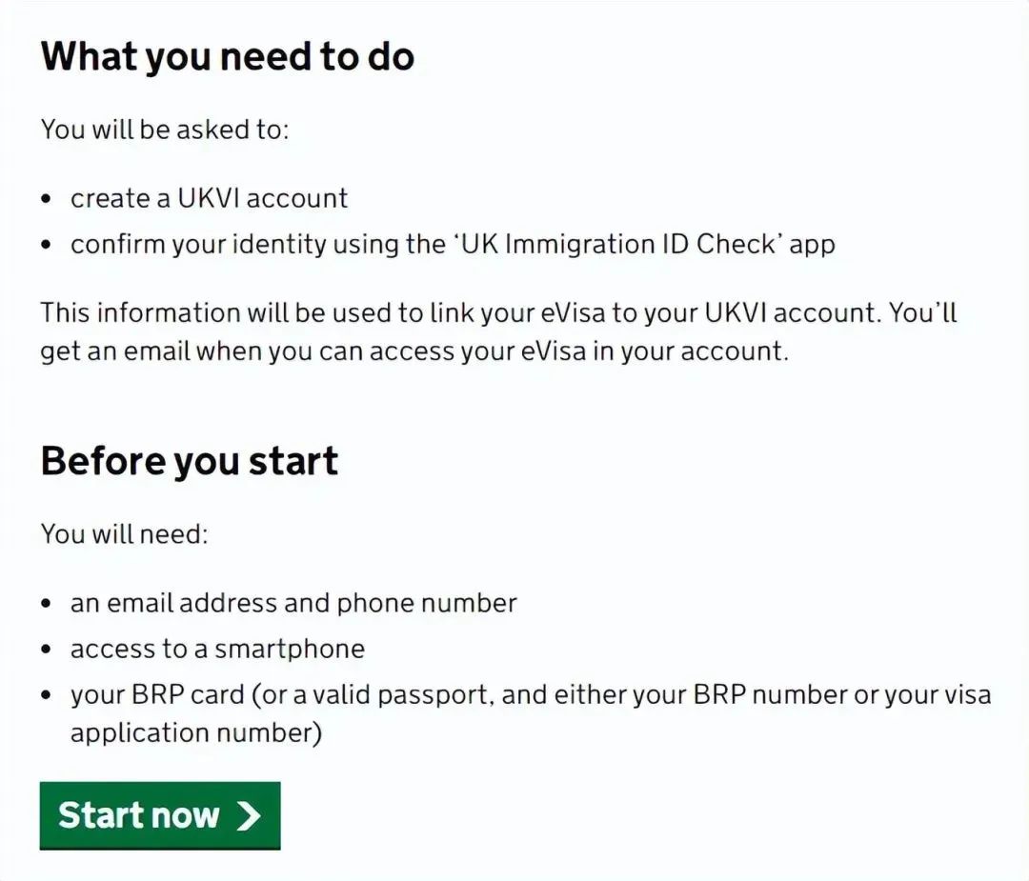Click the green Start now button

(160, 815)
